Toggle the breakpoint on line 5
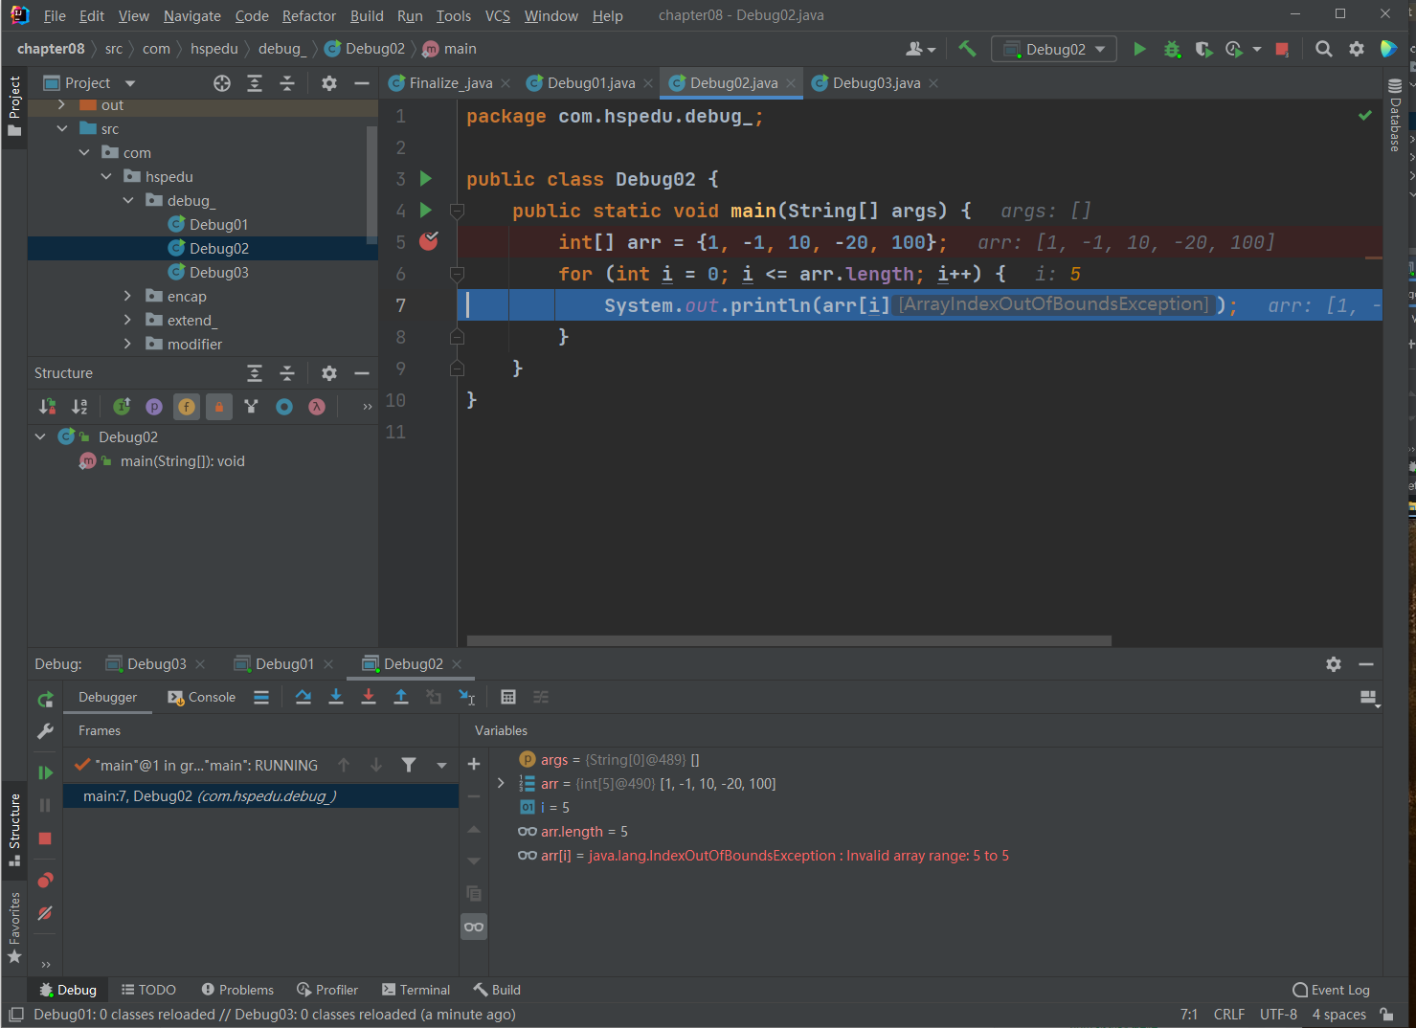Screen dimensions: 1416x1028 [x=429, y=241]
